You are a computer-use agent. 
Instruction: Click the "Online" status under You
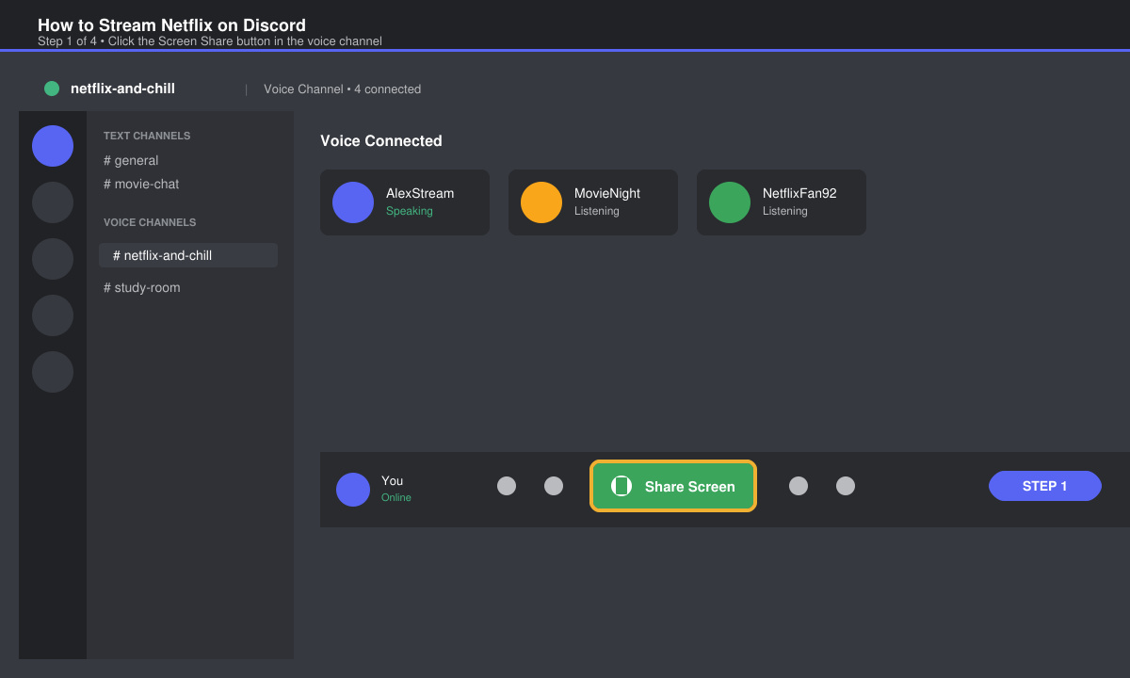(x=396, y=497)
